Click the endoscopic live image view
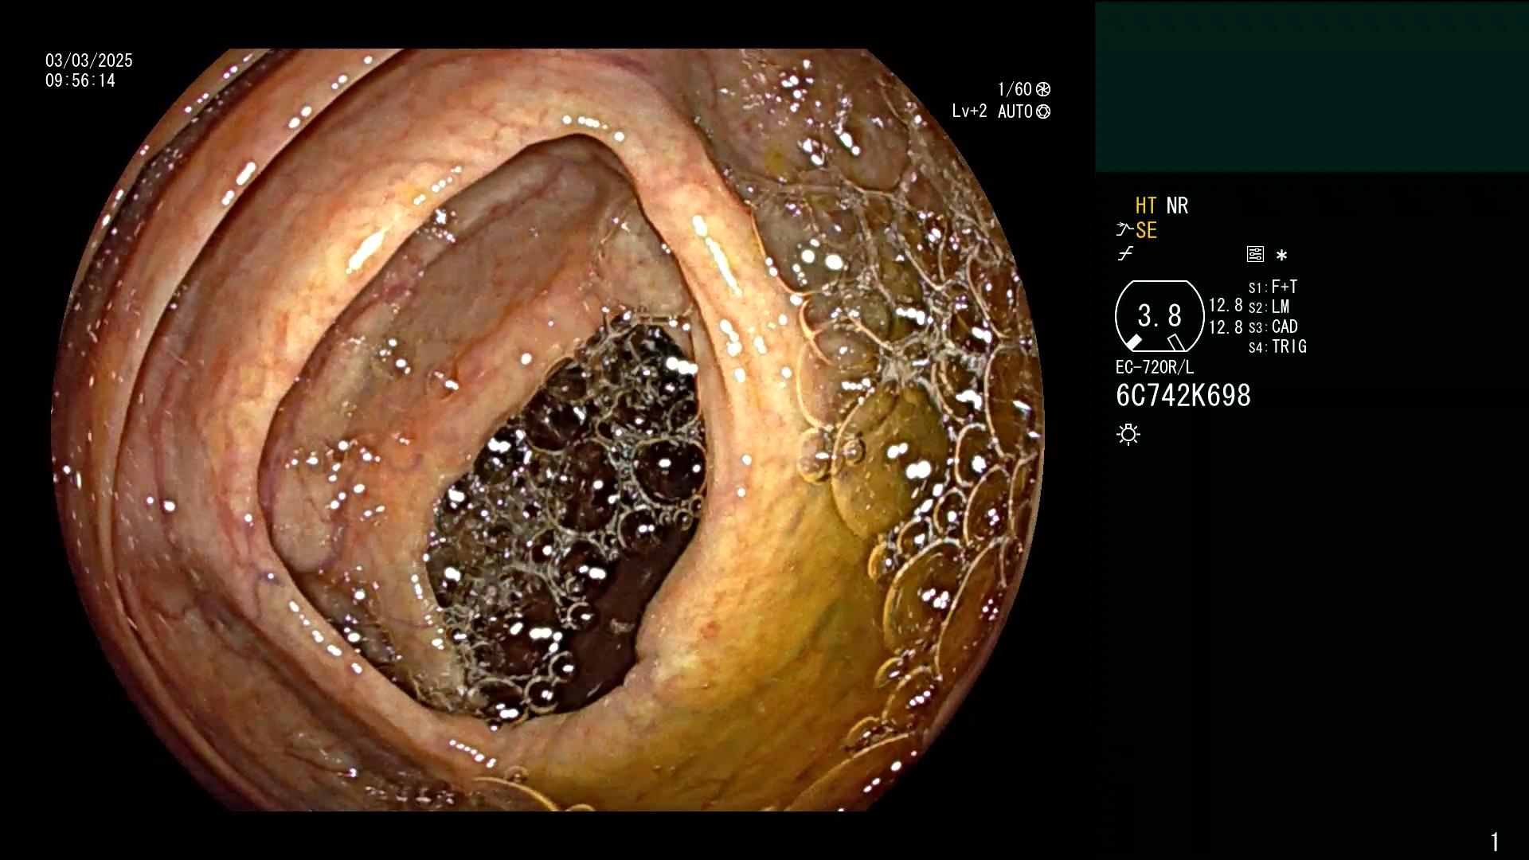Screen dimensions: 1529x860 [548, 430]
